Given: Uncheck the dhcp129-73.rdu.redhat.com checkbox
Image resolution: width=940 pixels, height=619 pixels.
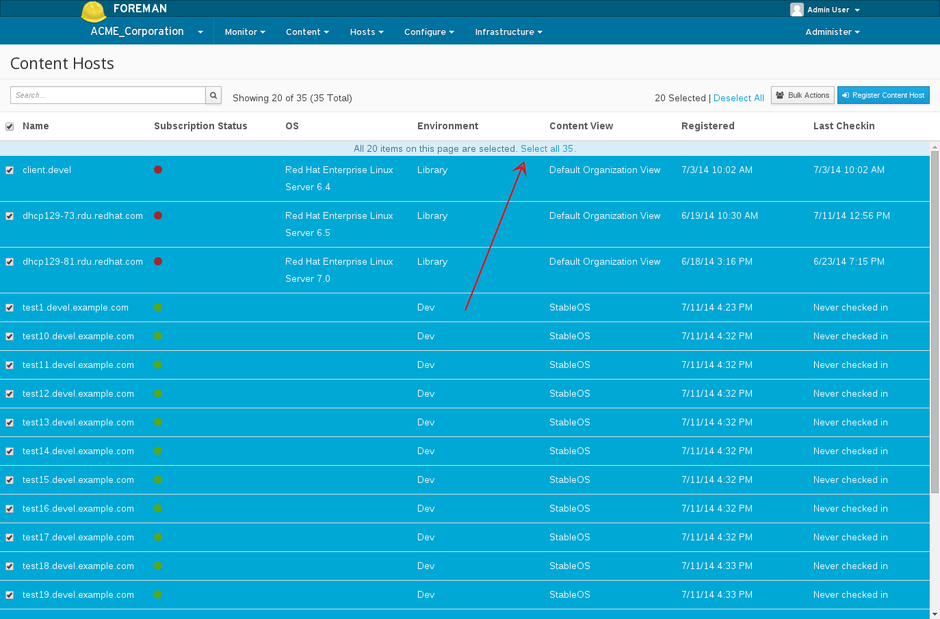Looking at the screenshot, I should [10, 216].
